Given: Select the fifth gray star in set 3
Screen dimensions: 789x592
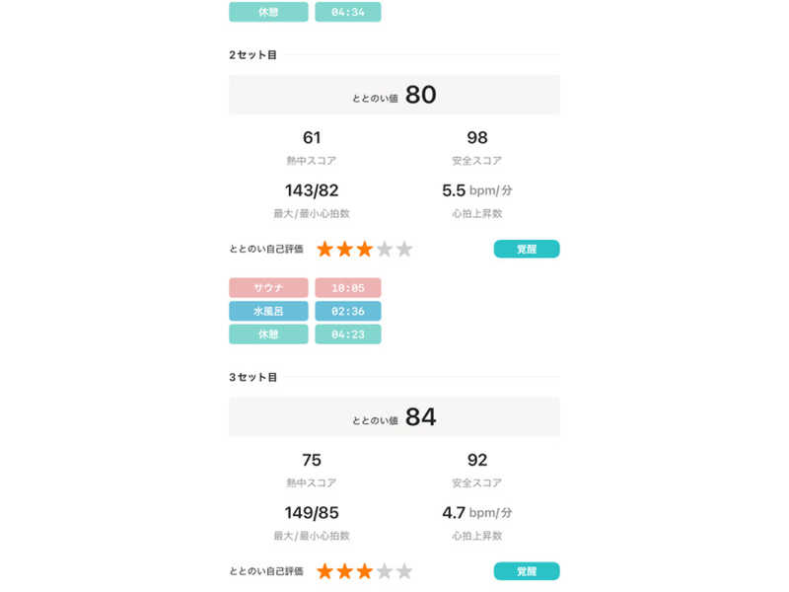Looking at the screenshot, I should (x=404, y=571).
